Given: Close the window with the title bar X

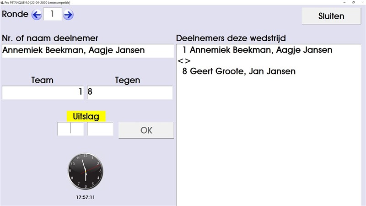Looking at the screenshot, I should tap(361, 2).
